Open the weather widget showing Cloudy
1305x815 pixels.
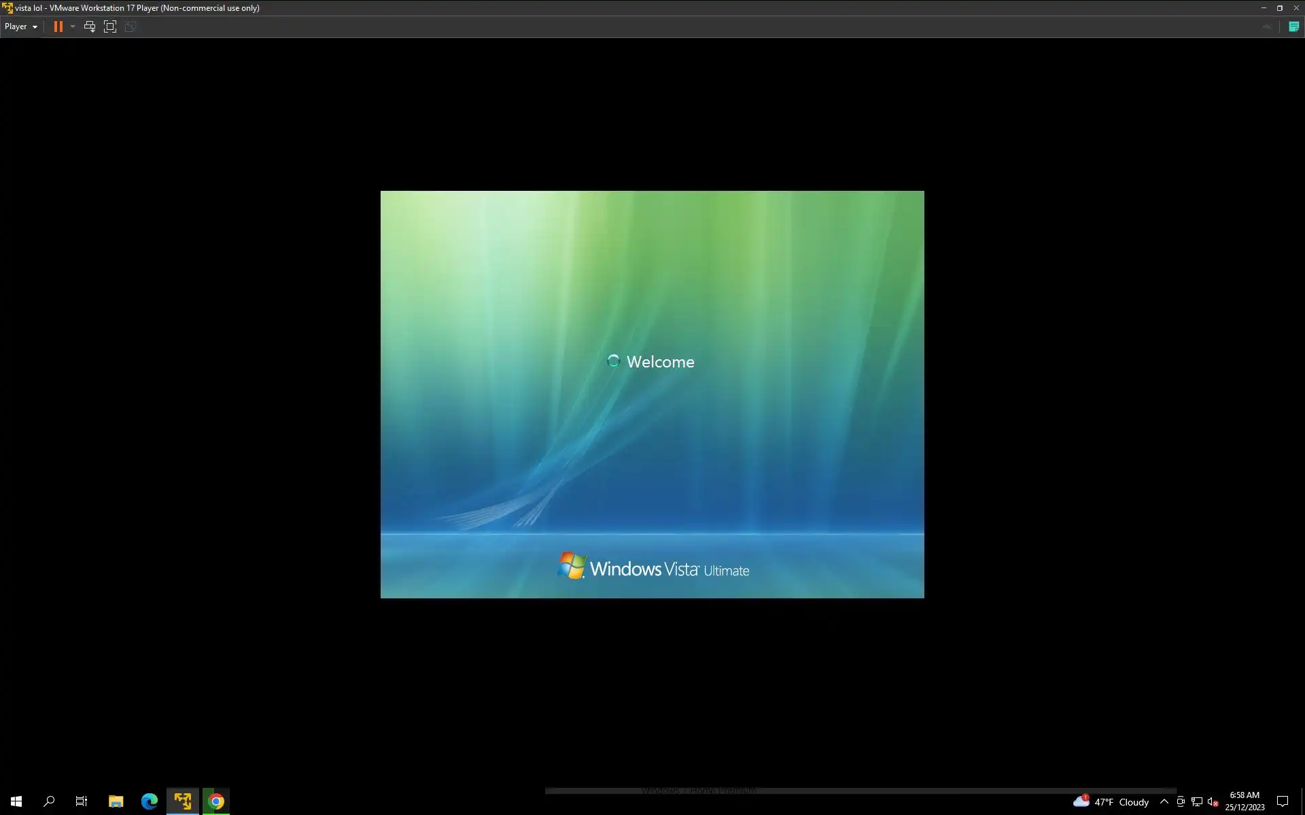point(1111,801)
